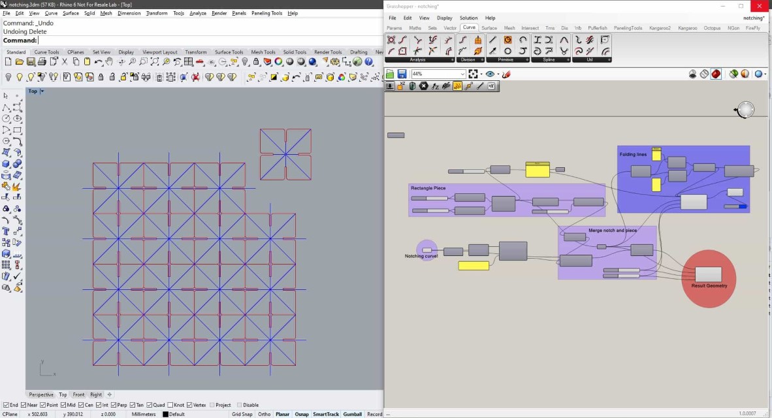The height and width of the screenshot is (418, 772).
Task: Click the Print icon in Rhino toolbar
Action: 42,61
